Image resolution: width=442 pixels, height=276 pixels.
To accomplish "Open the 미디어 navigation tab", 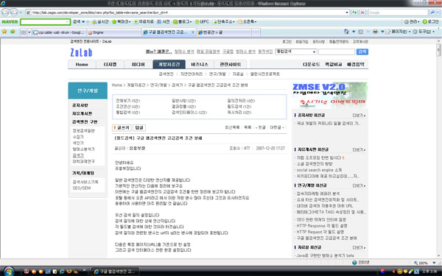I will [138, 65].
